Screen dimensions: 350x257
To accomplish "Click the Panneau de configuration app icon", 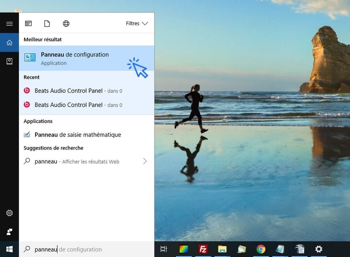I will pyautogui.click(x=30, y=57).
